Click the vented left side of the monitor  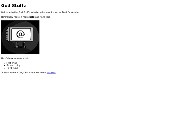pos(8,35)
